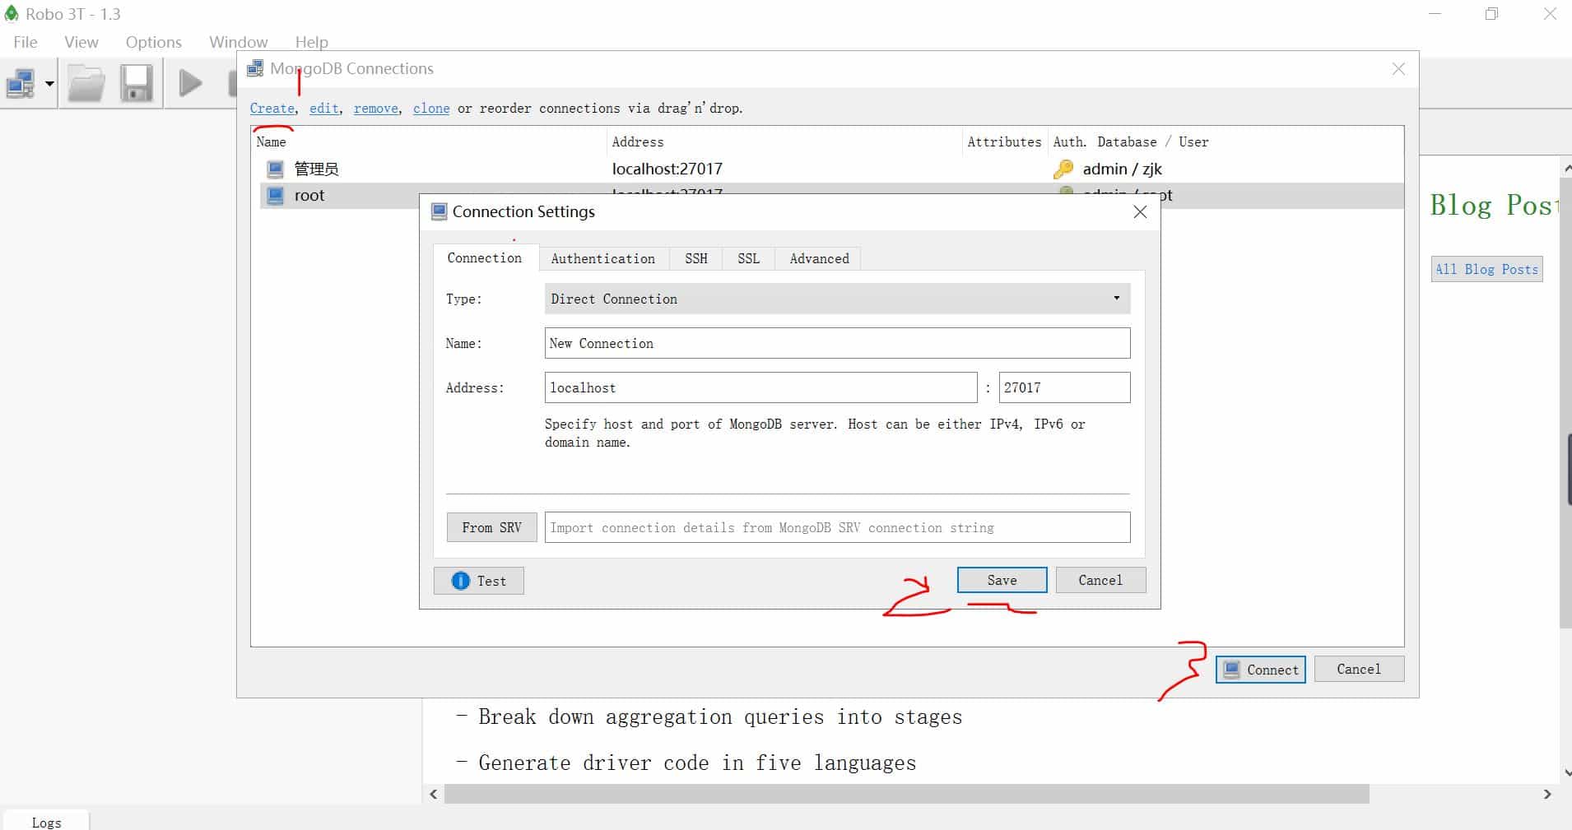This screenshot has height=830, width=1572.
Task: Click the Create link
Action: 272,109
